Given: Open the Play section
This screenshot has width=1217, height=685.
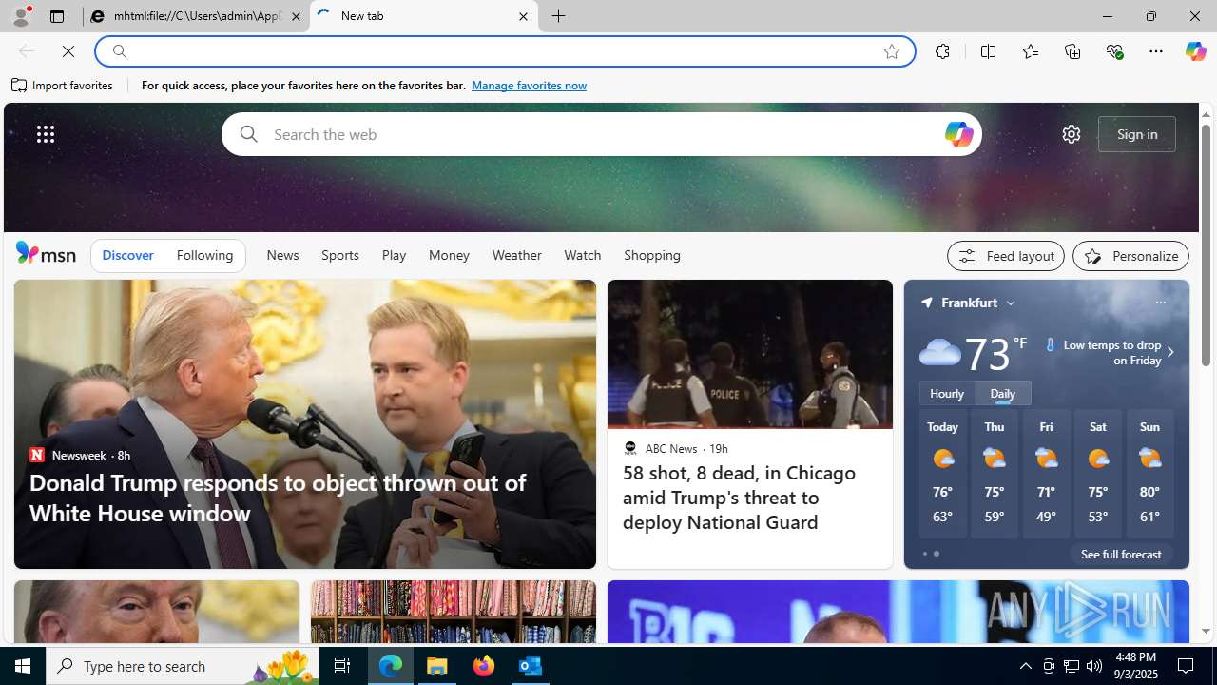Looking at the screenshot, I should click(x=394, y=255).
